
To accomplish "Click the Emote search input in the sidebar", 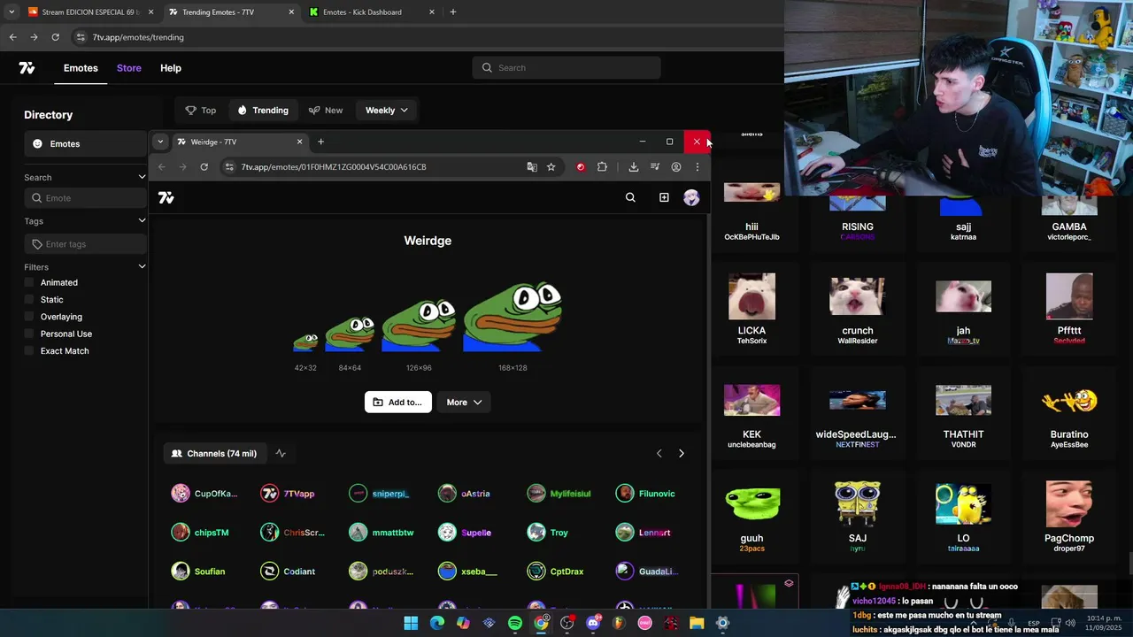I will [x=85, y=198].
